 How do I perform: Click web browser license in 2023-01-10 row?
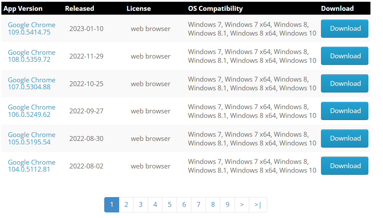[151, 29]
